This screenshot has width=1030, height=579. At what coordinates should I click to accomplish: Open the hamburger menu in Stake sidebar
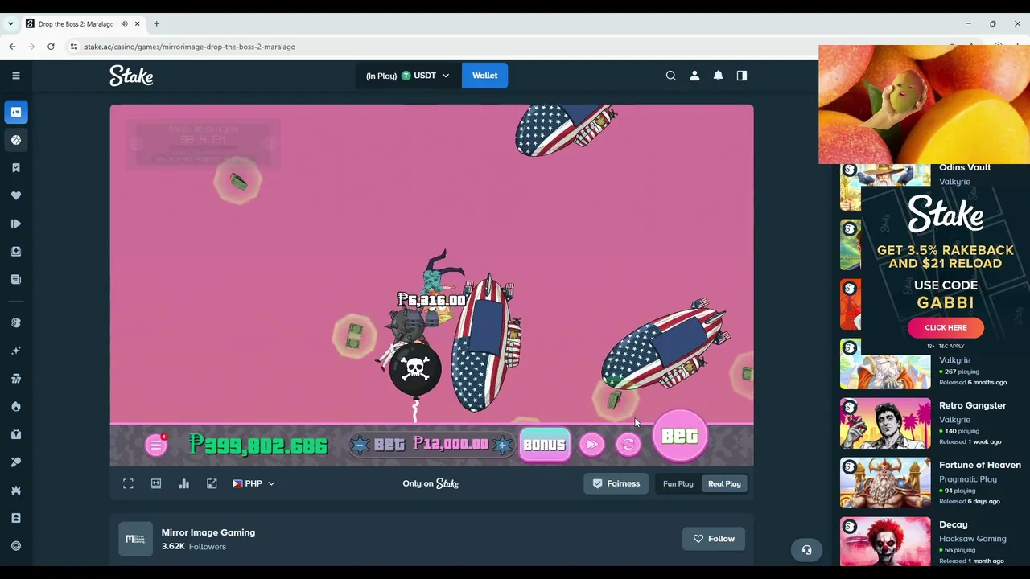coord(15,76)
